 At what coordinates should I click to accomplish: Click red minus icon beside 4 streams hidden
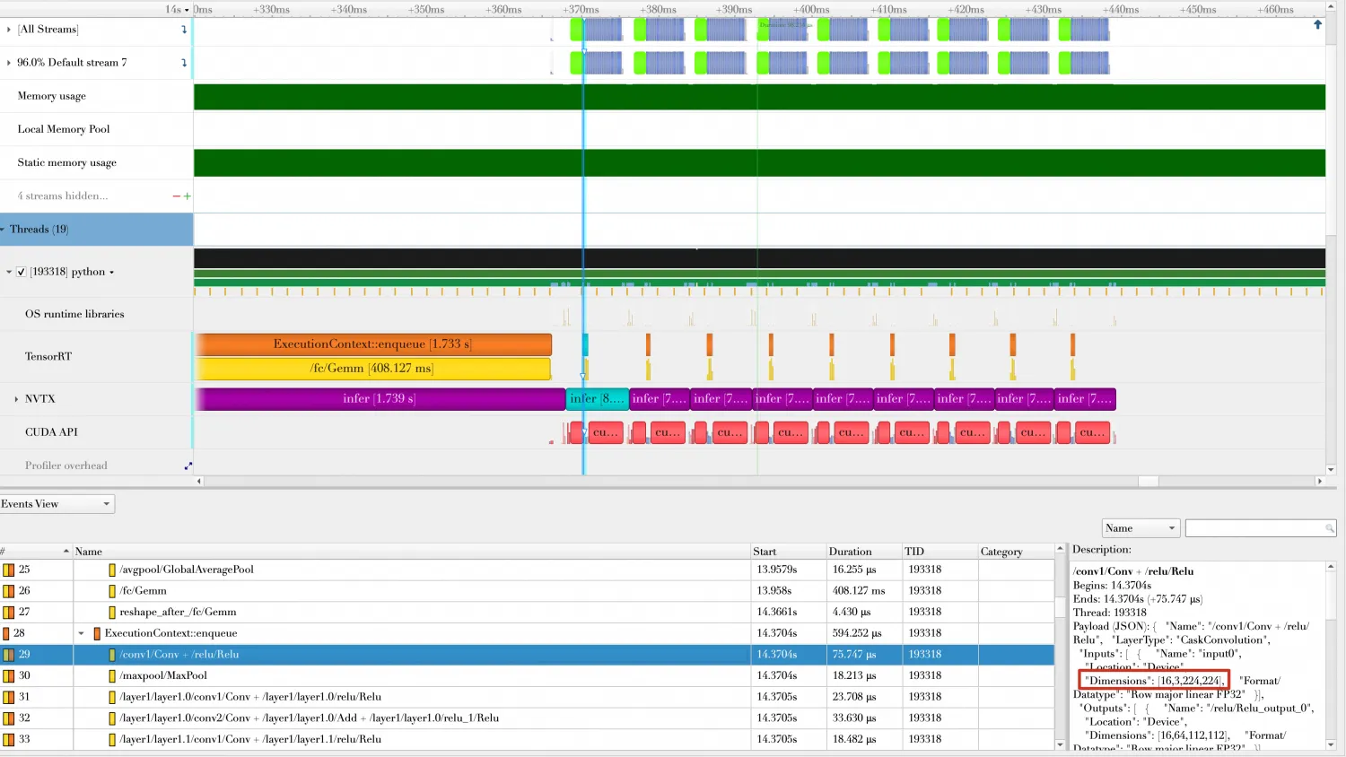pyautogui.click(x=177, y=196)
